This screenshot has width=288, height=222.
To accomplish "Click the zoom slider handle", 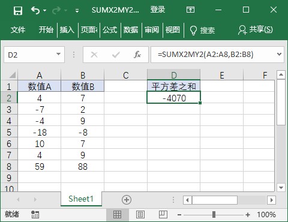I will (214, 215).
